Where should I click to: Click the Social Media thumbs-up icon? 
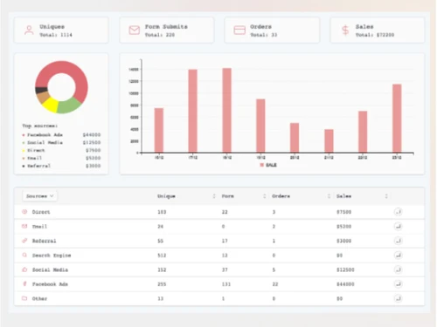(24, 269)
